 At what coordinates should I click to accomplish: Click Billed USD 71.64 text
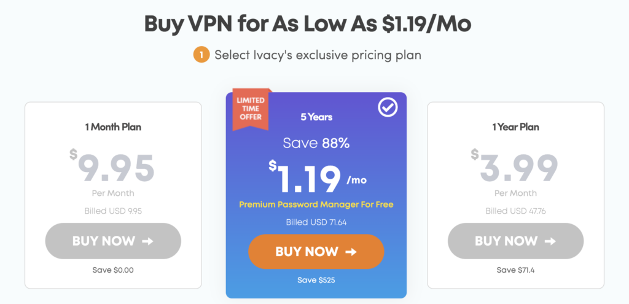tap(316, 222)
